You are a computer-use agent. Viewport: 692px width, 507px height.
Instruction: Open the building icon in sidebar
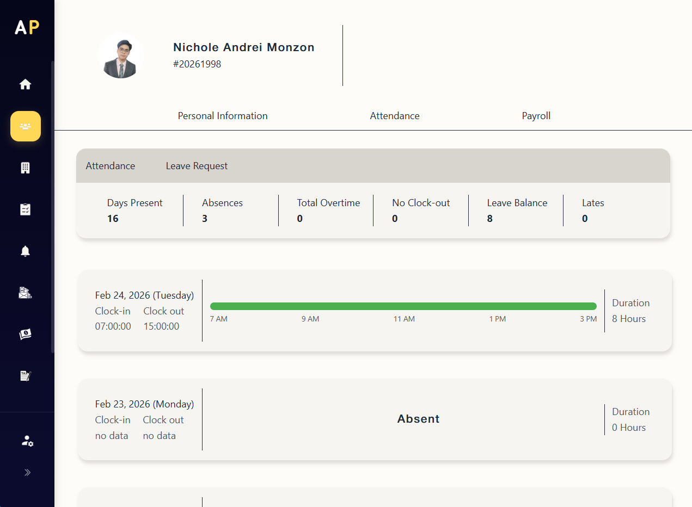[x=26, y=168]
